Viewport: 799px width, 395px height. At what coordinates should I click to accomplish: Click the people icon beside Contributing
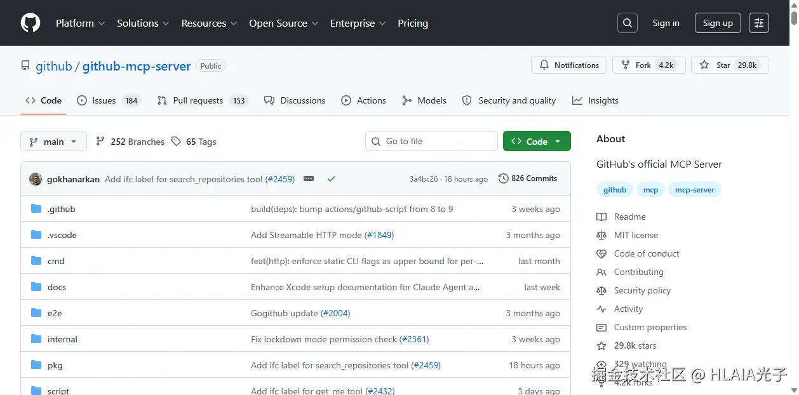tap(601, 272)
